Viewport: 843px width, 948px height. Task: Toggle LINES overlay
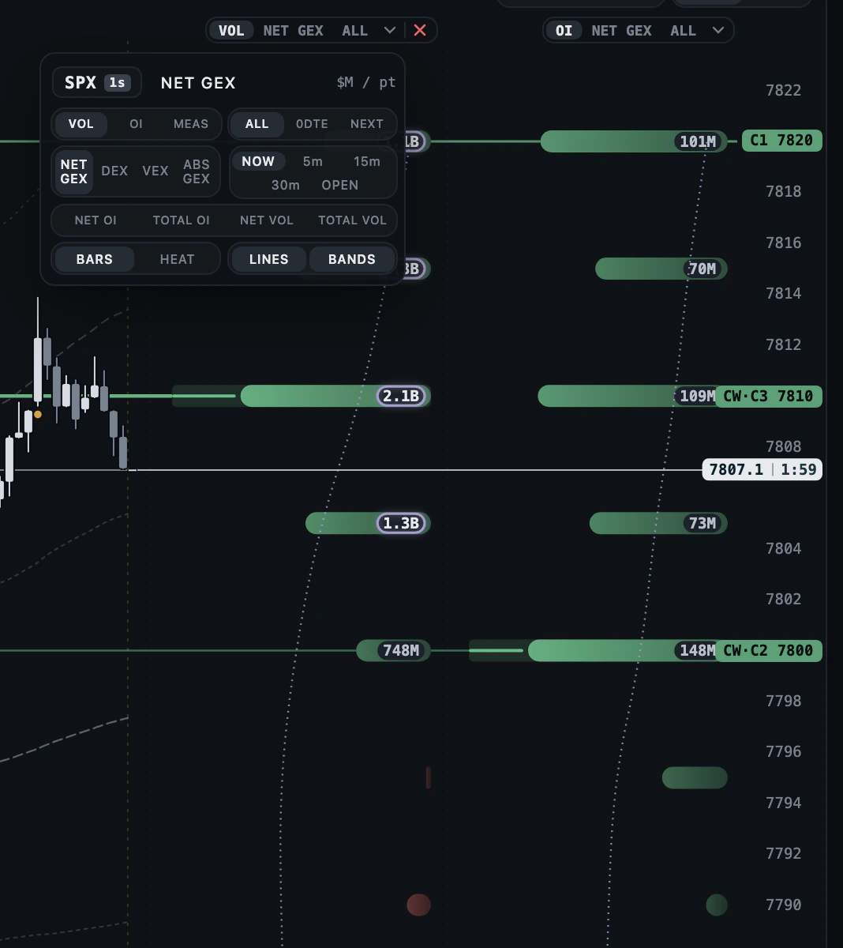(x=268, y=259)
